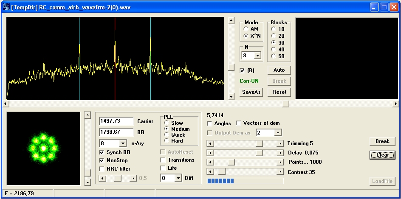
Task: Open the Diff dropdown menu
Action: (178, 179)
